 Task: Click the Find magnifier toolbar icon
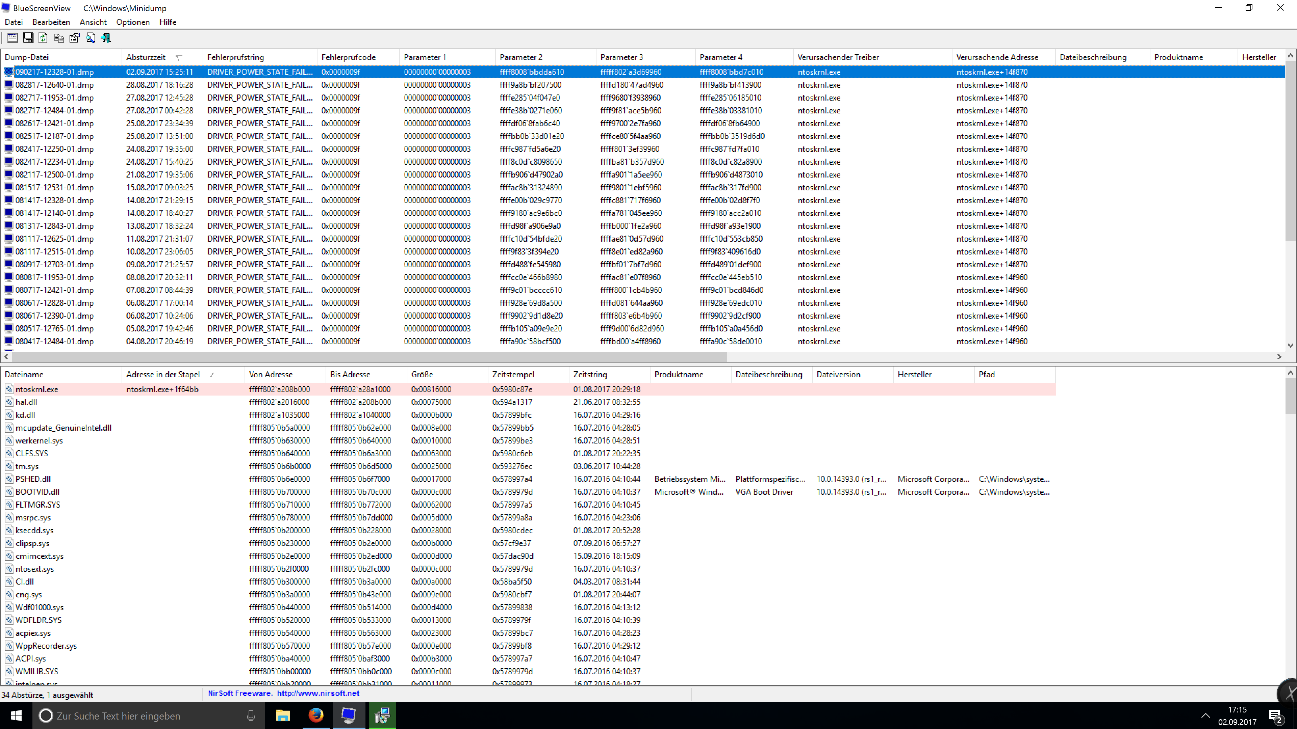(x=90, y=38)
